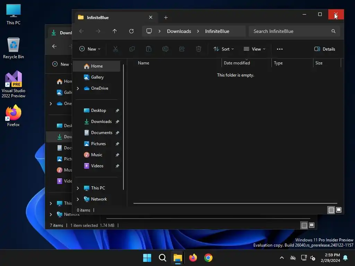Screen dimensions: 355x266
Task: Open Music in the sidebar
Action: tap(97, 155)
